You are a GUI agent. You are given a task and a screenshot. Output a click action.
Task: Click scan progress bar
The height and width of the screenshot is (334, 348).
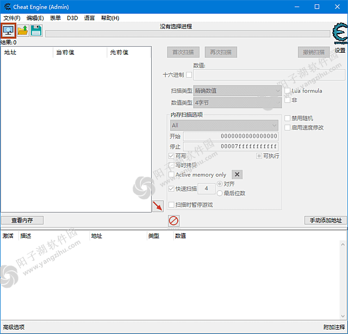point(188,34)
